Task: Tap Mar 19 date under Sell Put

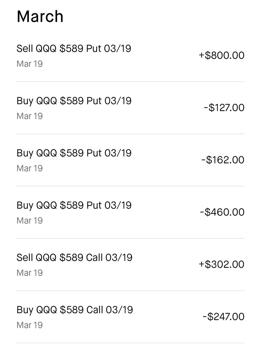Action: click(x=30, y=64)
